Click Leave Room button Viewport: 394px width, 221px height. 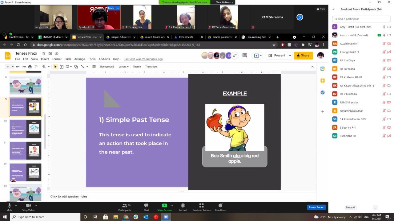[x=316, y=207]
